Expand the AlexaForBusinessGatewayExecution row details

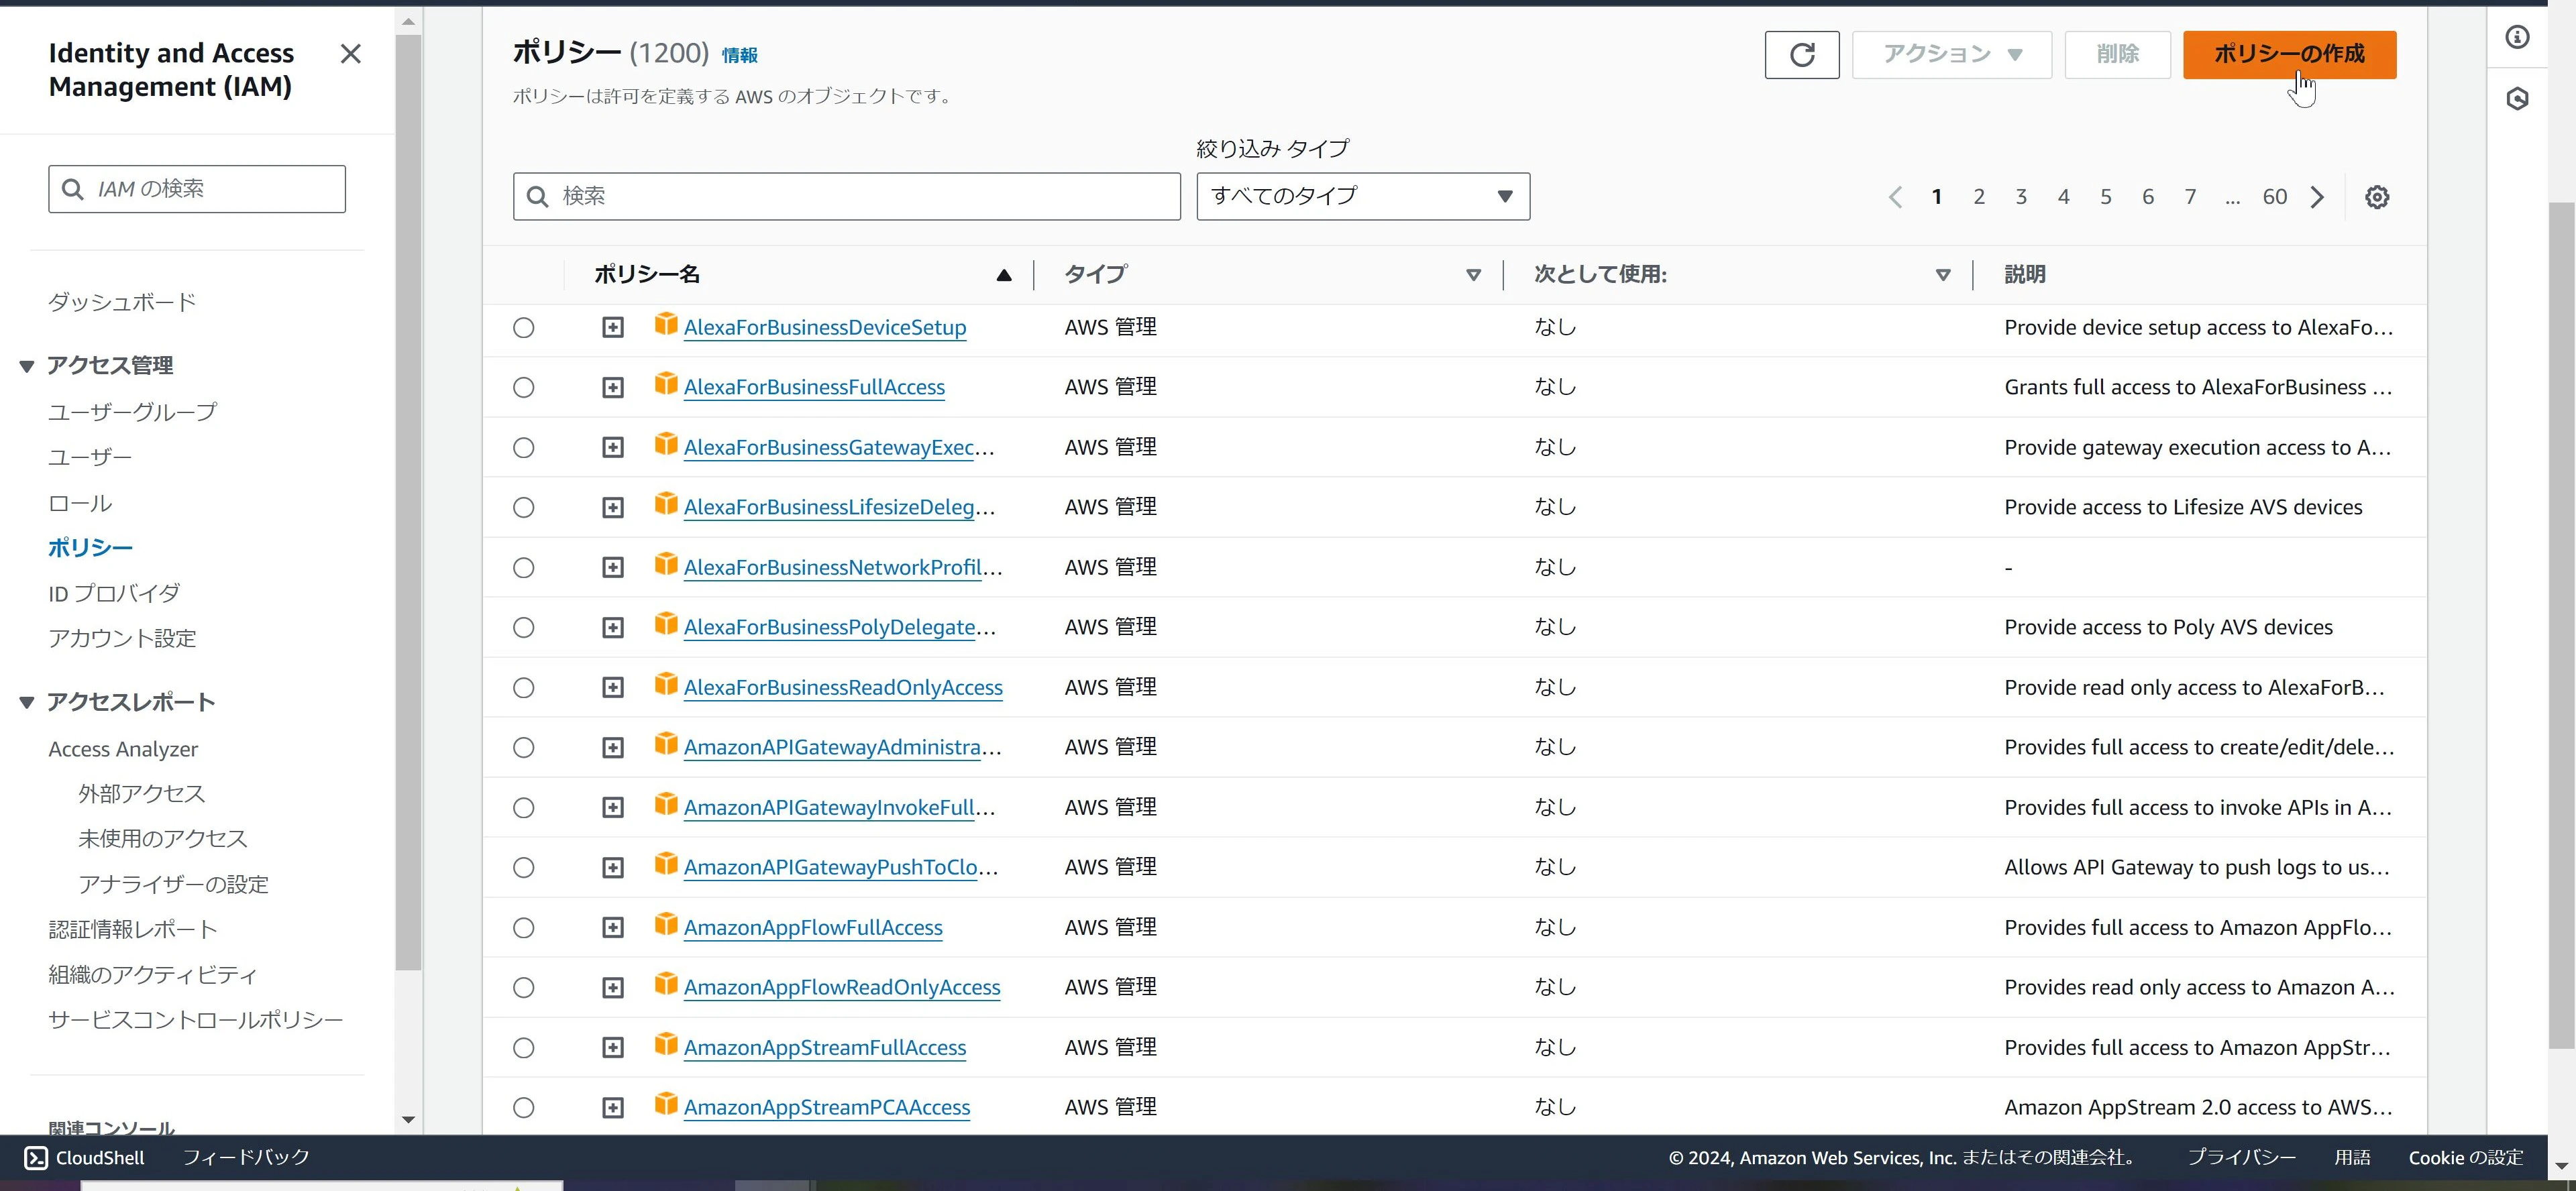click(x=613, y=448)
